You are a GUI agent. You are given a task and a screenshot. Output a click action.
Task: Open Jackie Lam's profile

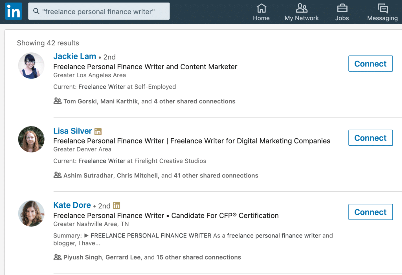pos(74,56)
